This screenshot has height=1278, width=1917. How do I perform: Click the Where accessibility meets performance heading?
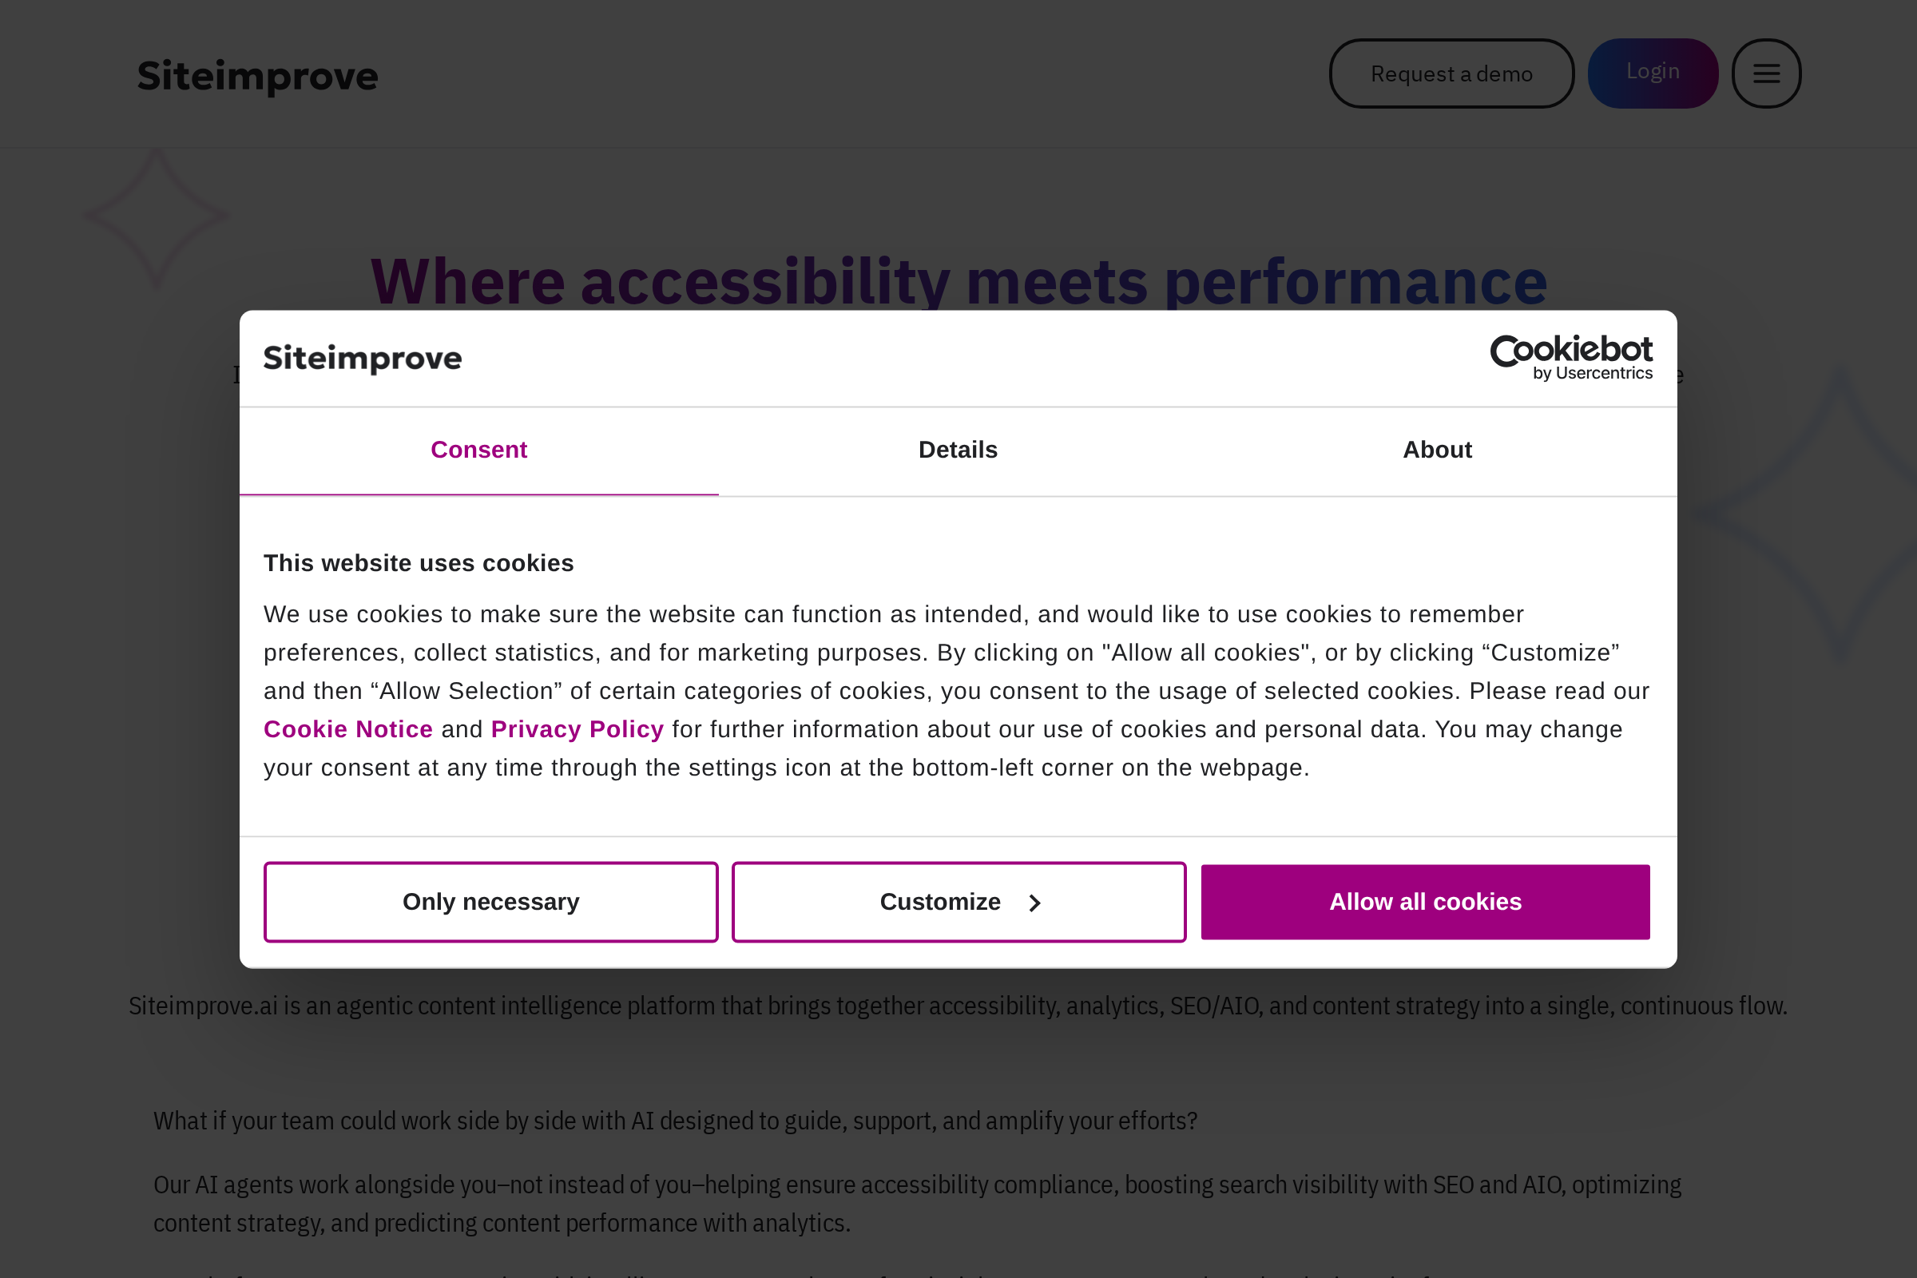tap(958, 281)
